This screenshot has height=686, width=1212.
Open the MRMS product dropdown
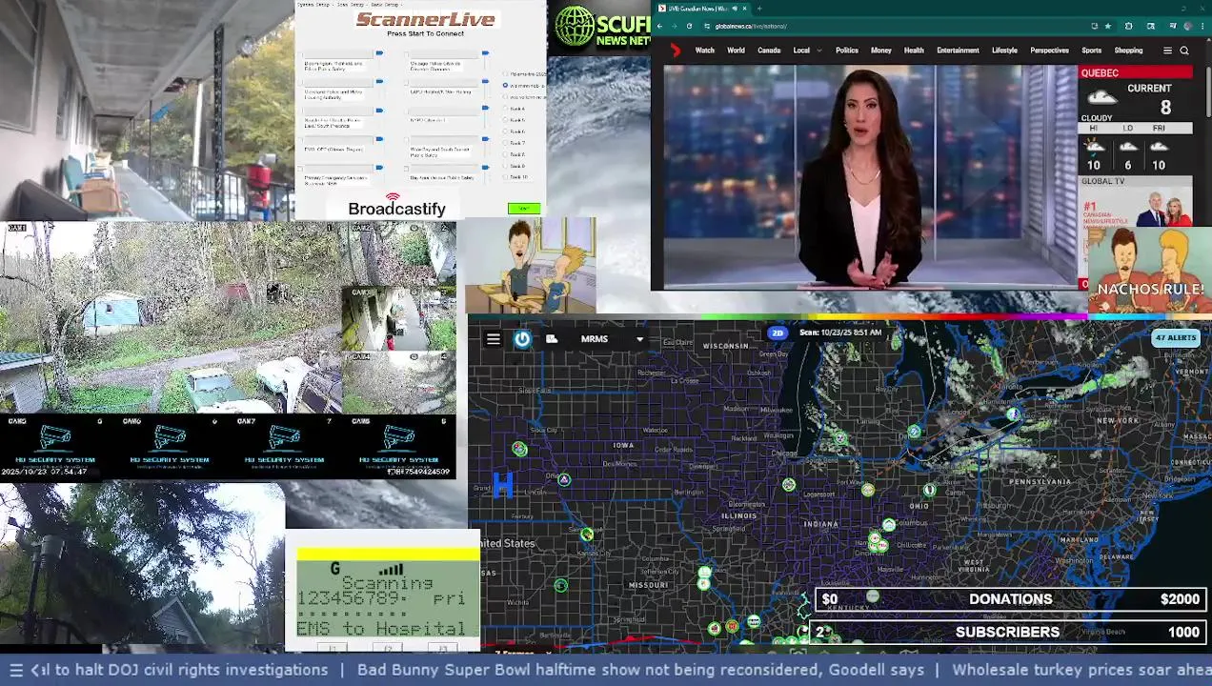(639, 339)
